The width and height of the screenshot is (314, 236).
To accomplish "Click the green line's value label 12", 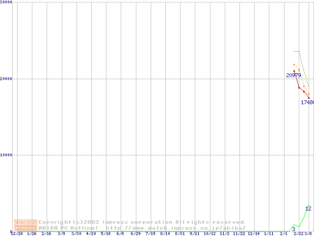I will [x=308, y=209].
